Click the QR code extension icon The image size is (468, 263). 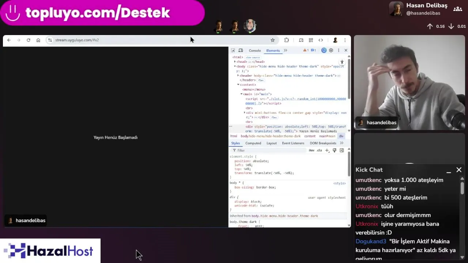coord(311,40)
